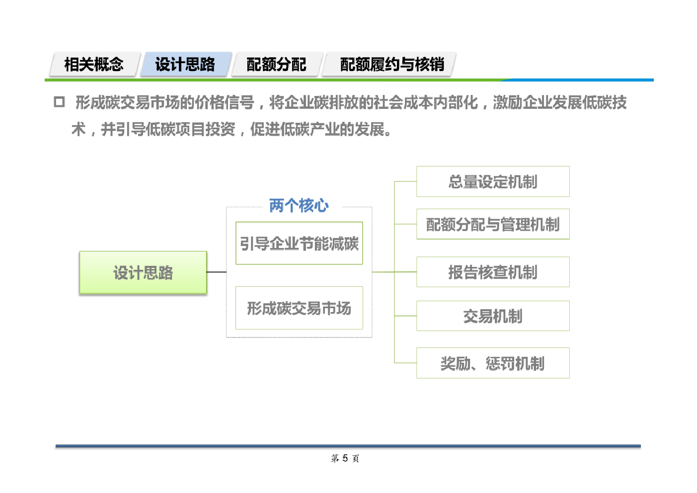Click the 总量设定机制 box
This screenshot has width=697, height=493.
click(x=493, y=182)
